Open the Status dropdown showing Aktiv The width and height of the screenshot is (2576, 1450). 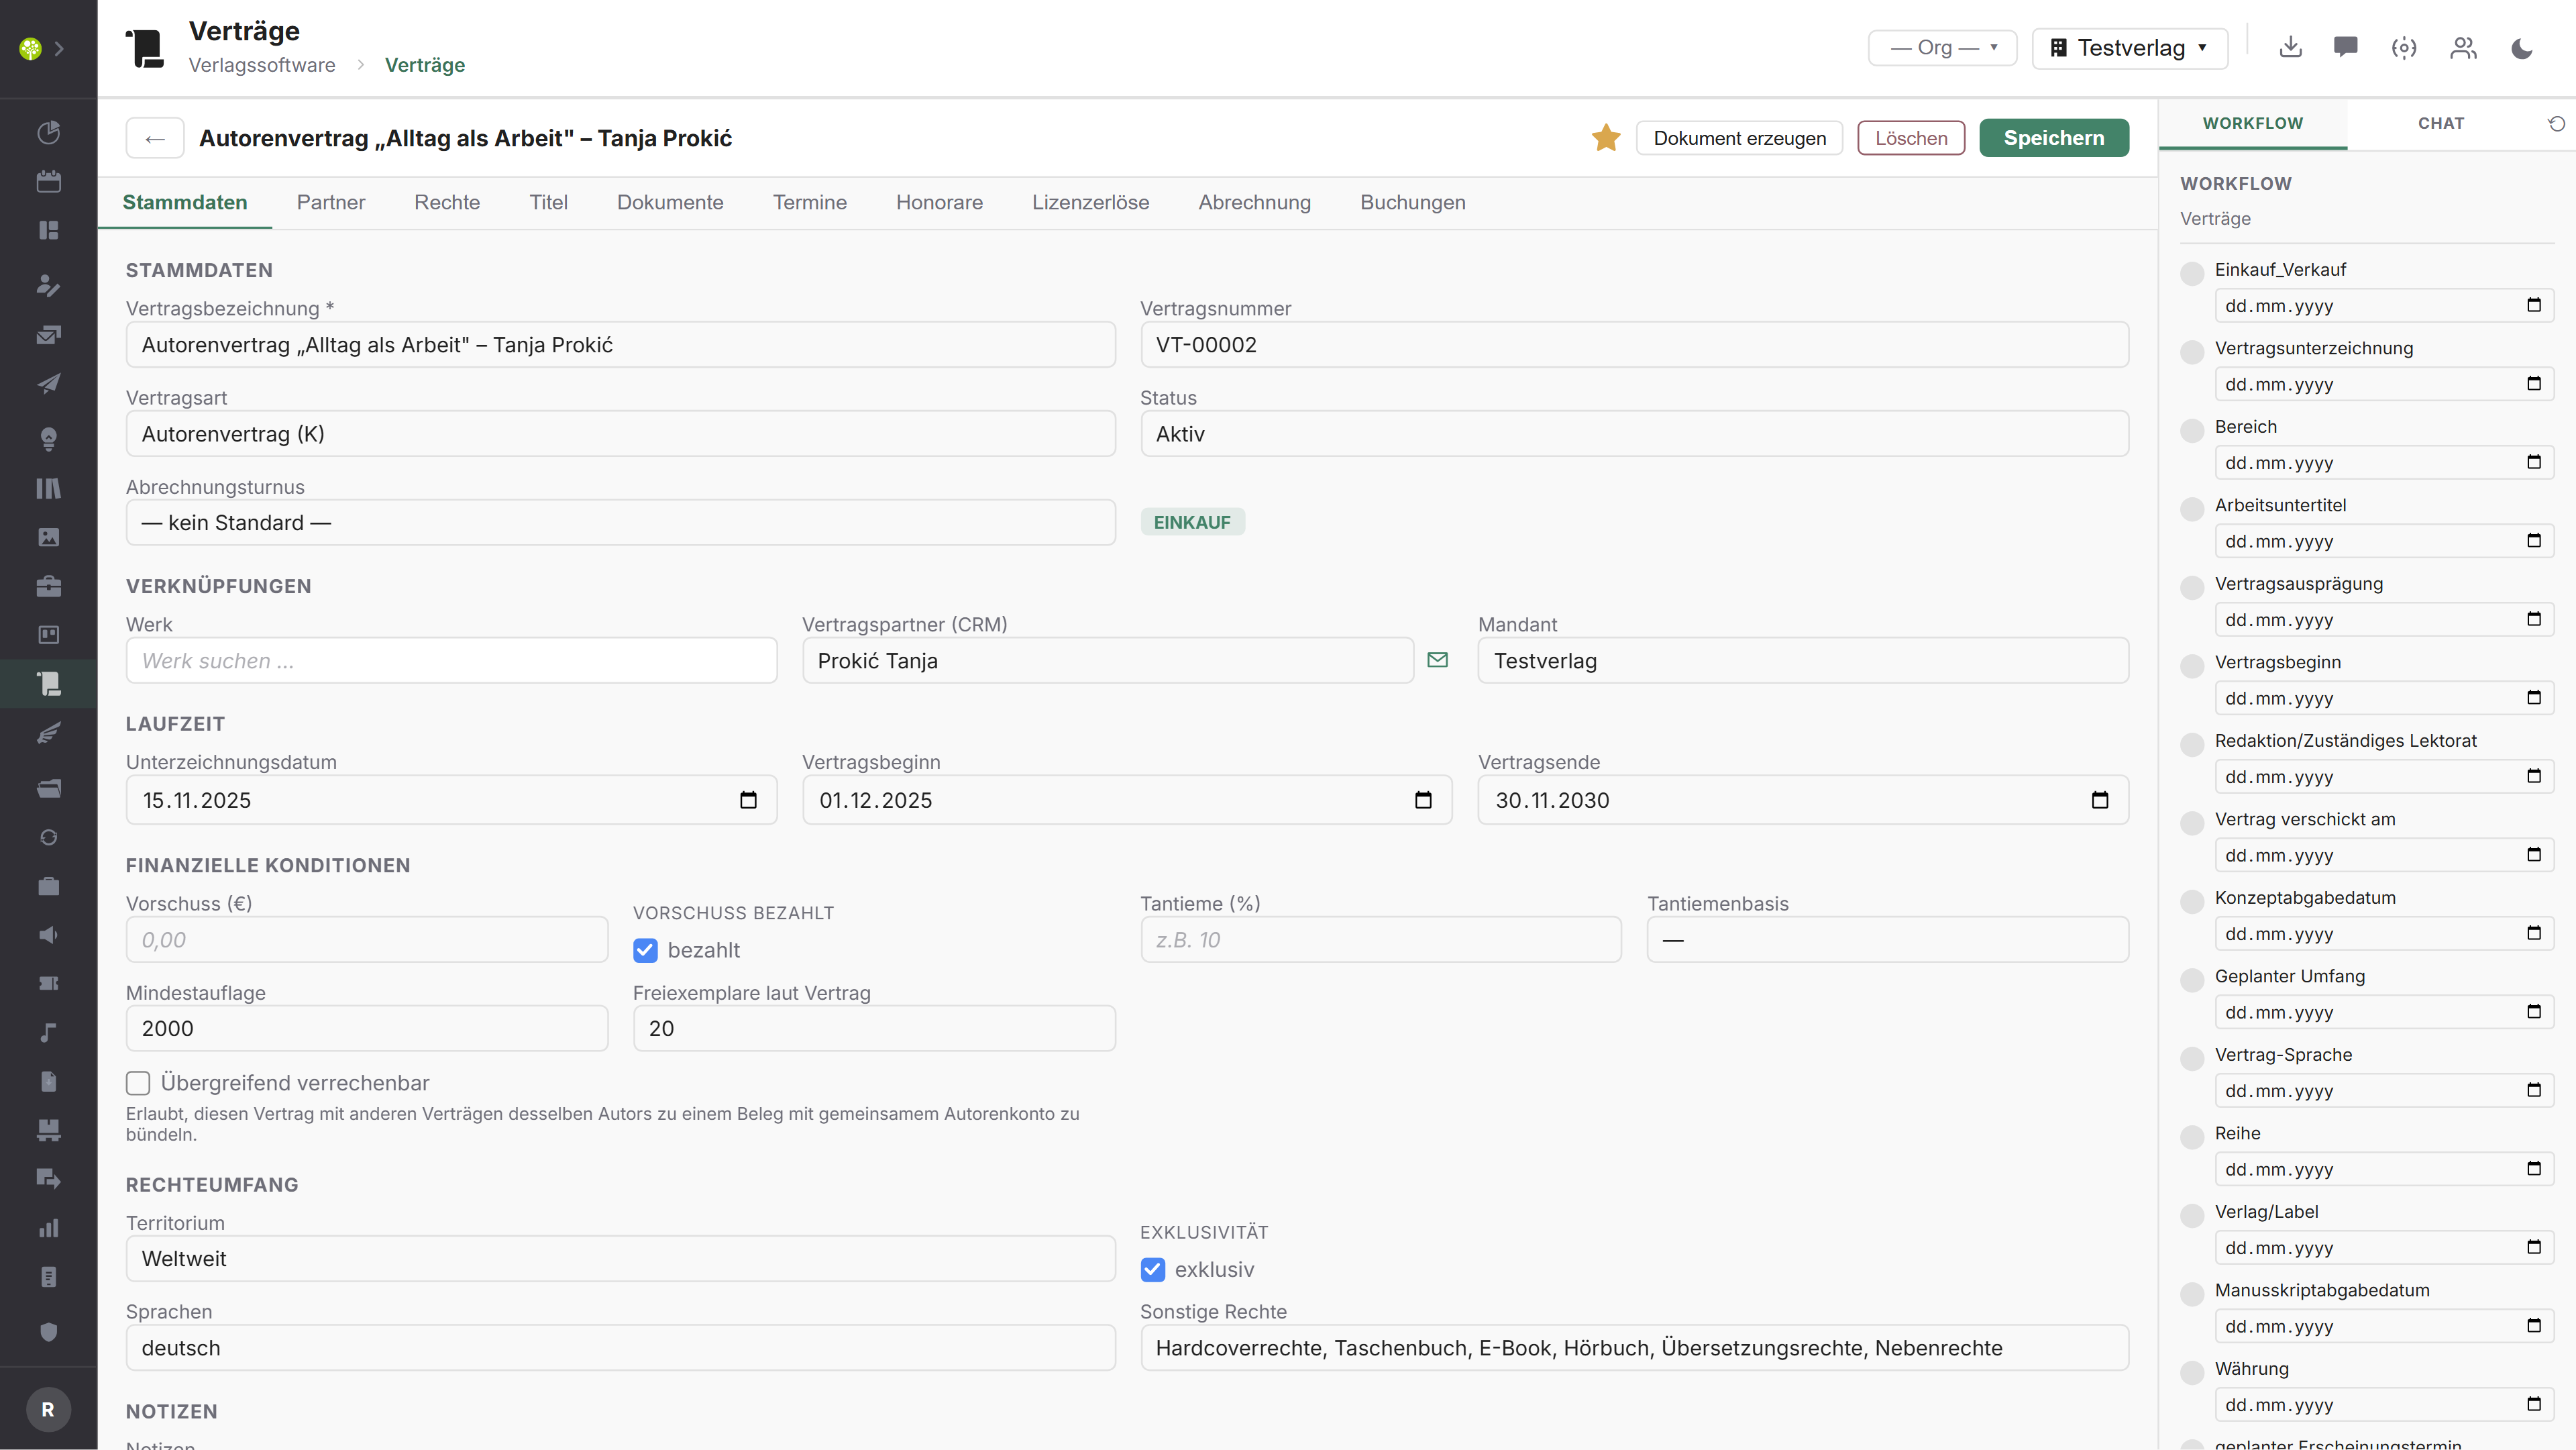(1634, 434)
